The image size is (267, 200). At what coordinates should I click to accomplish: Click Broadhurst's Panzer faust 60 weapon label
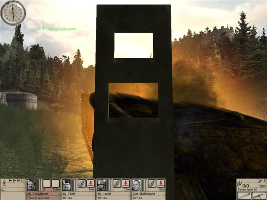(38, 198)
